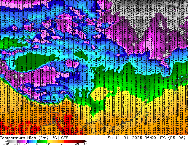Click the dark blue legend swatch at -10

[x=28, y=141]
